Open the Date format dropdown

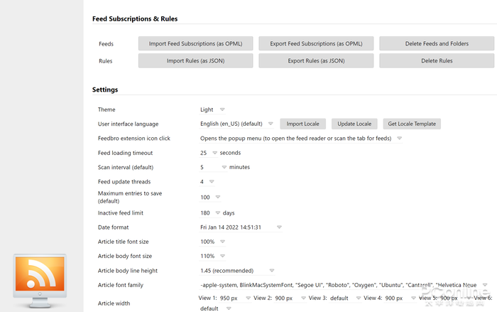241,227
